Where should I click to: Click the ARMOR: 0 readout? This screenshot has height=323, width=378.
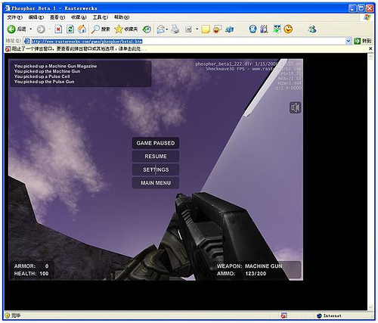(31, 266)
